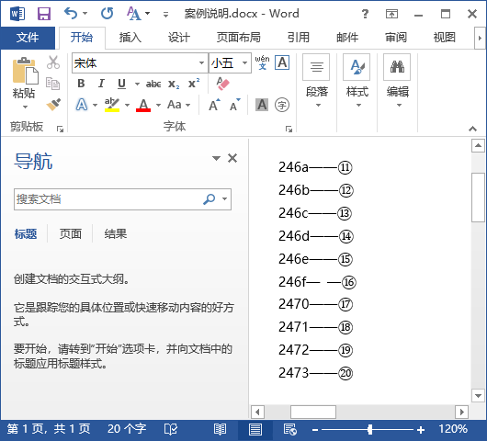
Task: Switch to Print Layout view
Action: pyautogui.click(x=255, y=430)
